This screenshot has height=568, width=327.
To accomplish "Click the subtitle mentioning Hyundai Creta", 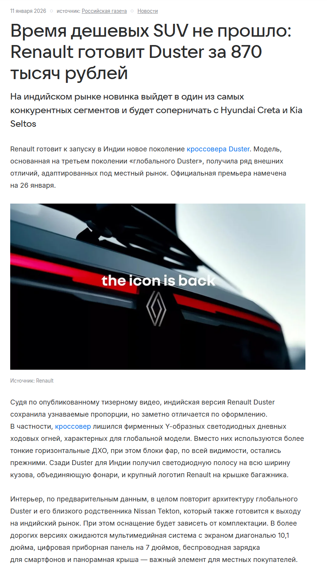I will coord(156,110).
